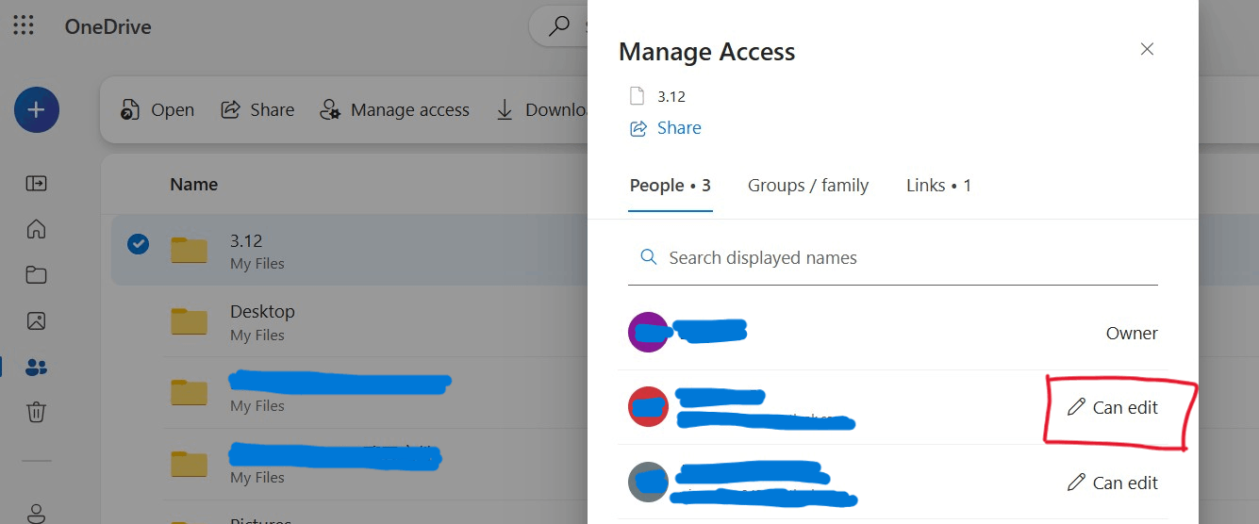This screenshot has width=1259, height=524.
Task: Click the Search displayed names field
Action: (x=893, y=257)
